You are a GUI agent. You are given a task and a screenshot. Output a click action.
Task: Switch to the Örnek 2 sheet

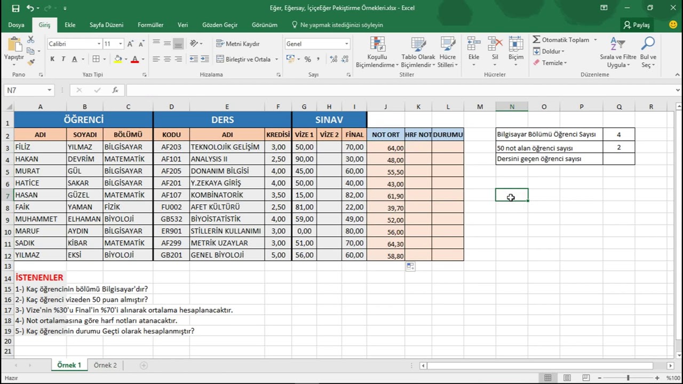[105, 365]
